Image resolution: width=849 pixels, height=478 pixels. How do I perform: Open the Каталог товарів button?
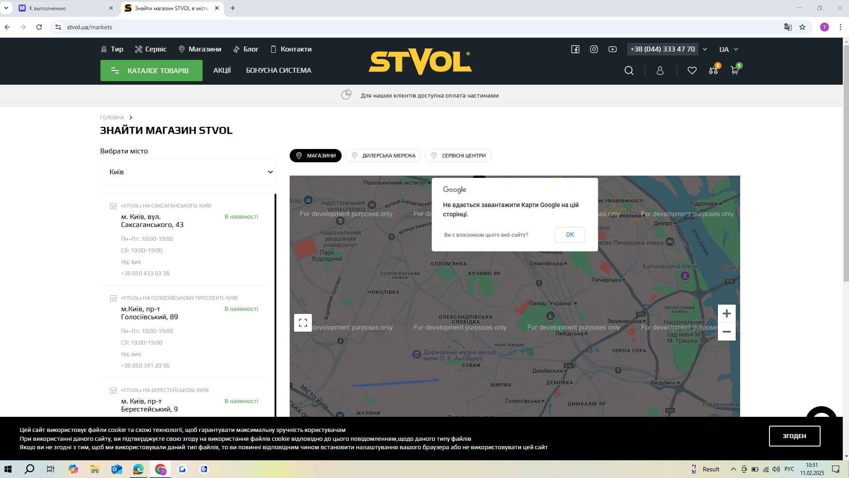point(151,71)
